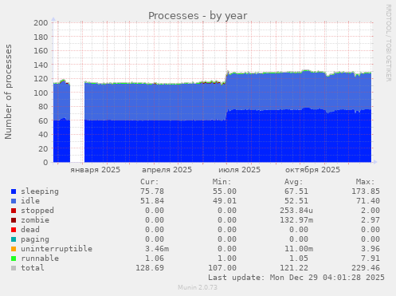Click the 'июля 2025' axis label
Screen dimensions: 396x296
pos(240,170)
